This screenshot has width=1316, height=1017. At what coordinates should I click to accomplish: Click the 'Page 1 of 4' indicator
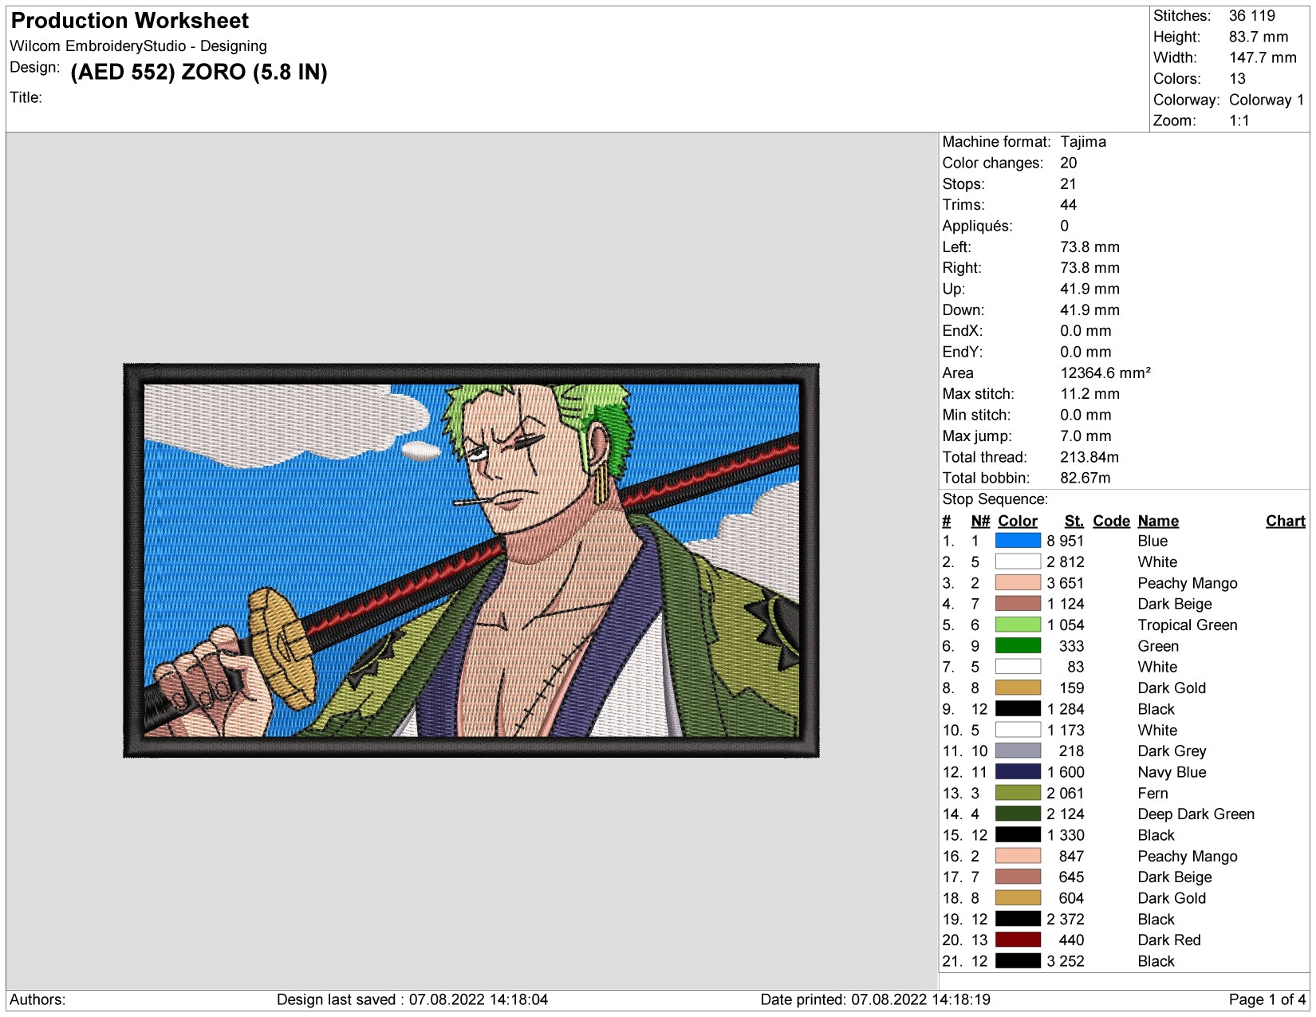pyautogui.click(x=1267, y=999)
